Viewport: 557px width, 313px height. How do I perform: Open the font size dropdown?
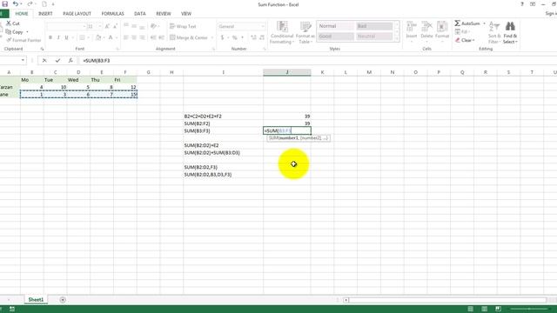[x=99, y=26]
